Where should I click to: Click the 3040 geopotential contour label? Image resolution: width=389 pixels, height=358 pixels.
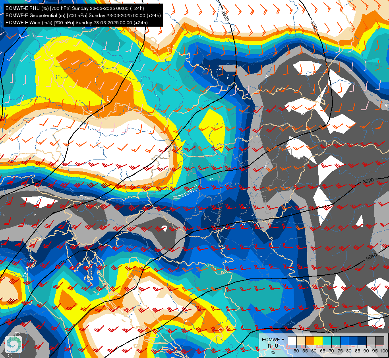(x=372, y=257)
